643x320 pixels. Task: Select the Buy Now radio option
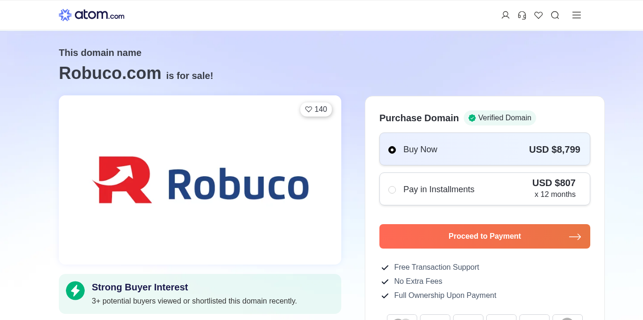[392, 150]
